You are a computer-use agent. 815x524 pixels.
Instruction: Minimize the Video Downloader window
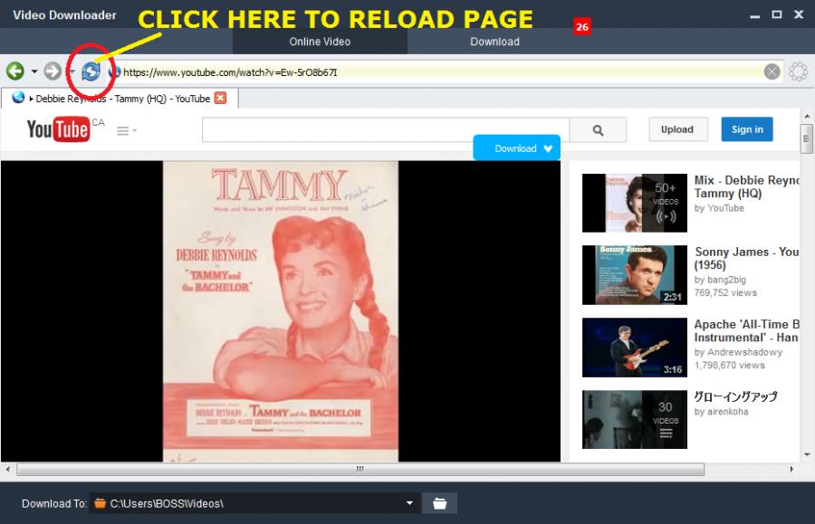click(754, 15)
